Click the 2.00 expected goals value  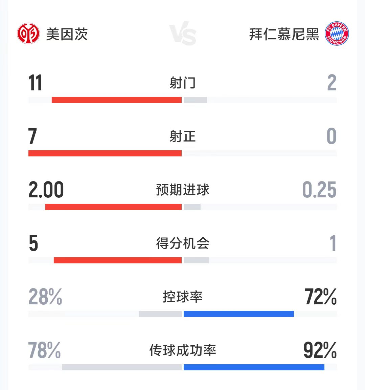pyautogui.click(x=46, y=190)
